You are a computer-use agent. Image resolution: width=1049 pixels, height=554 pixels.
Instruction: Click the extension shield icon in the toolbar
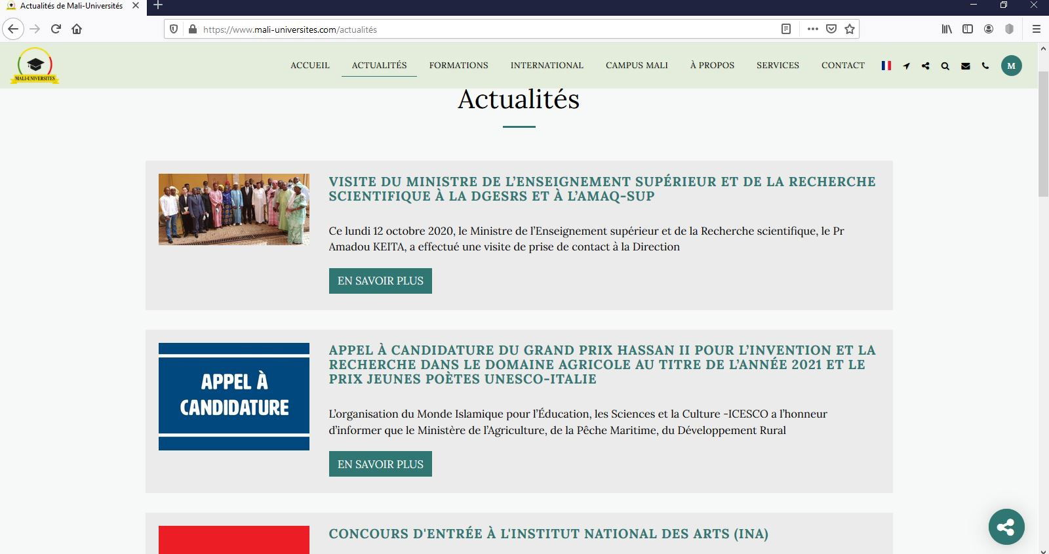1010,29
